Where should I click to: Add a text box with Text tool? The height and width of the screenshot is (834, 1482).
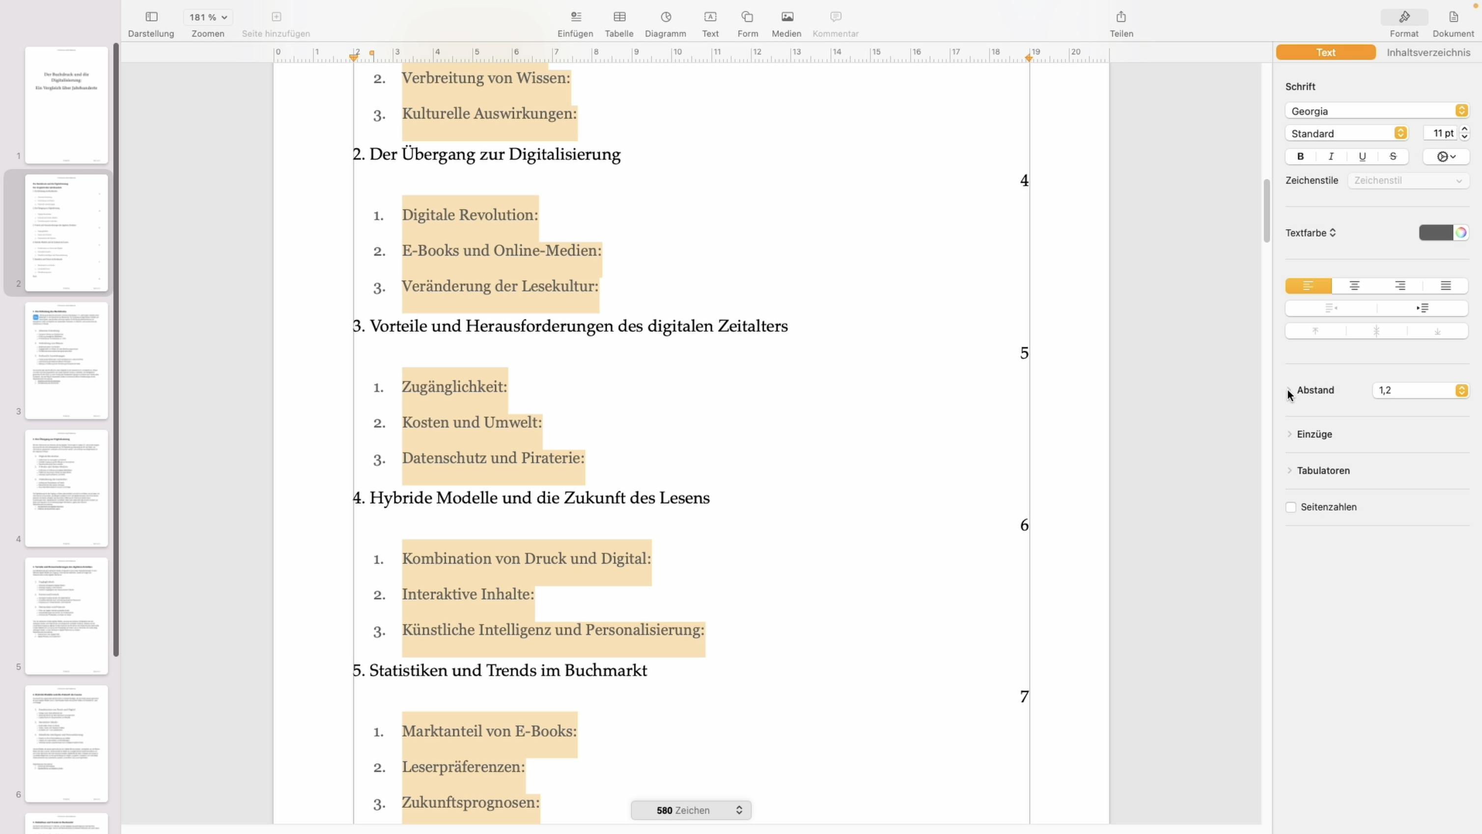point(710,17)
